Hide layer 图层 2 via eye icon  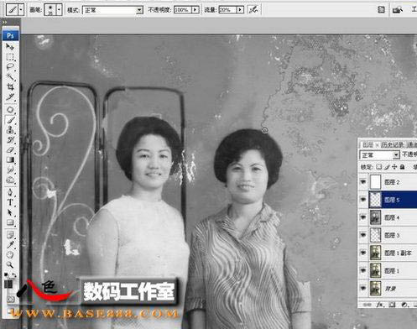(x=363, y=182)
